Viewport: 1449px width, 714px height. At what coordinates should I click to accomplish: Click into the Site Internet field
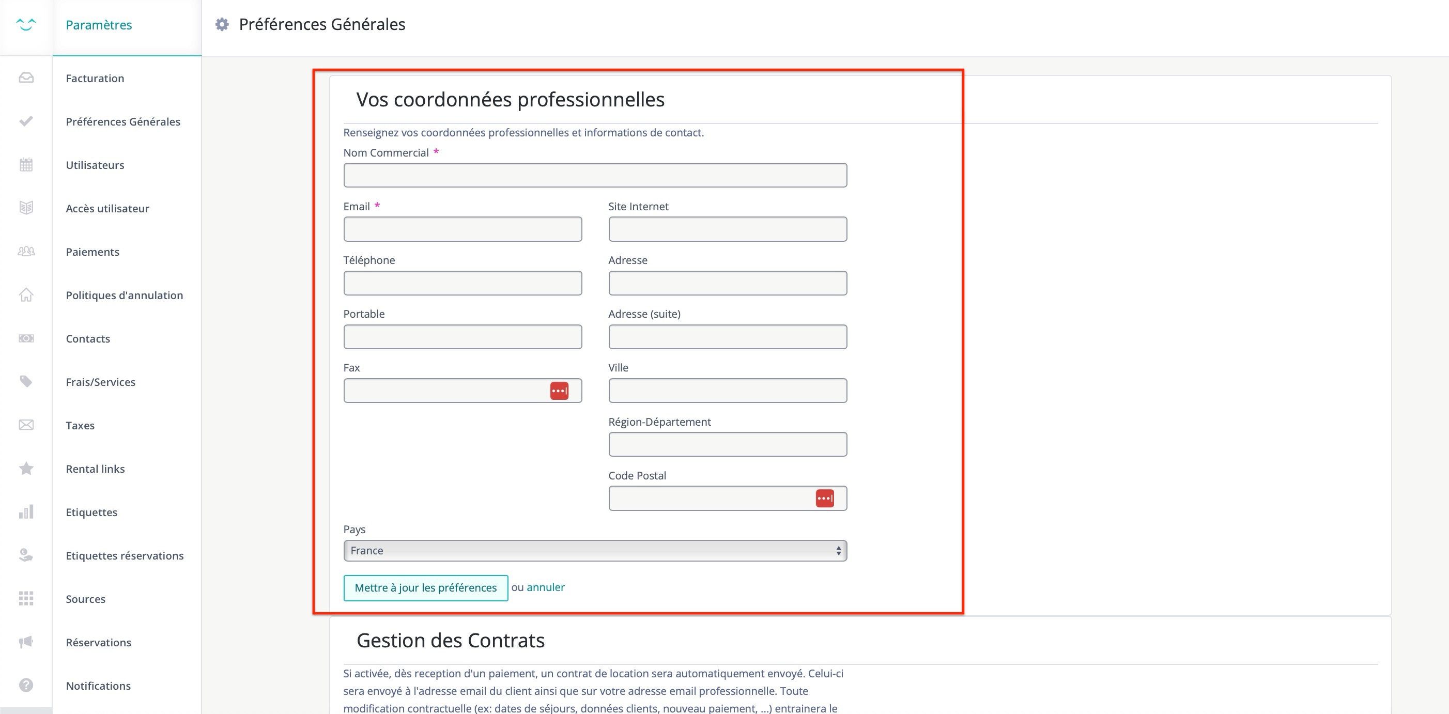[x=727, y=229]
